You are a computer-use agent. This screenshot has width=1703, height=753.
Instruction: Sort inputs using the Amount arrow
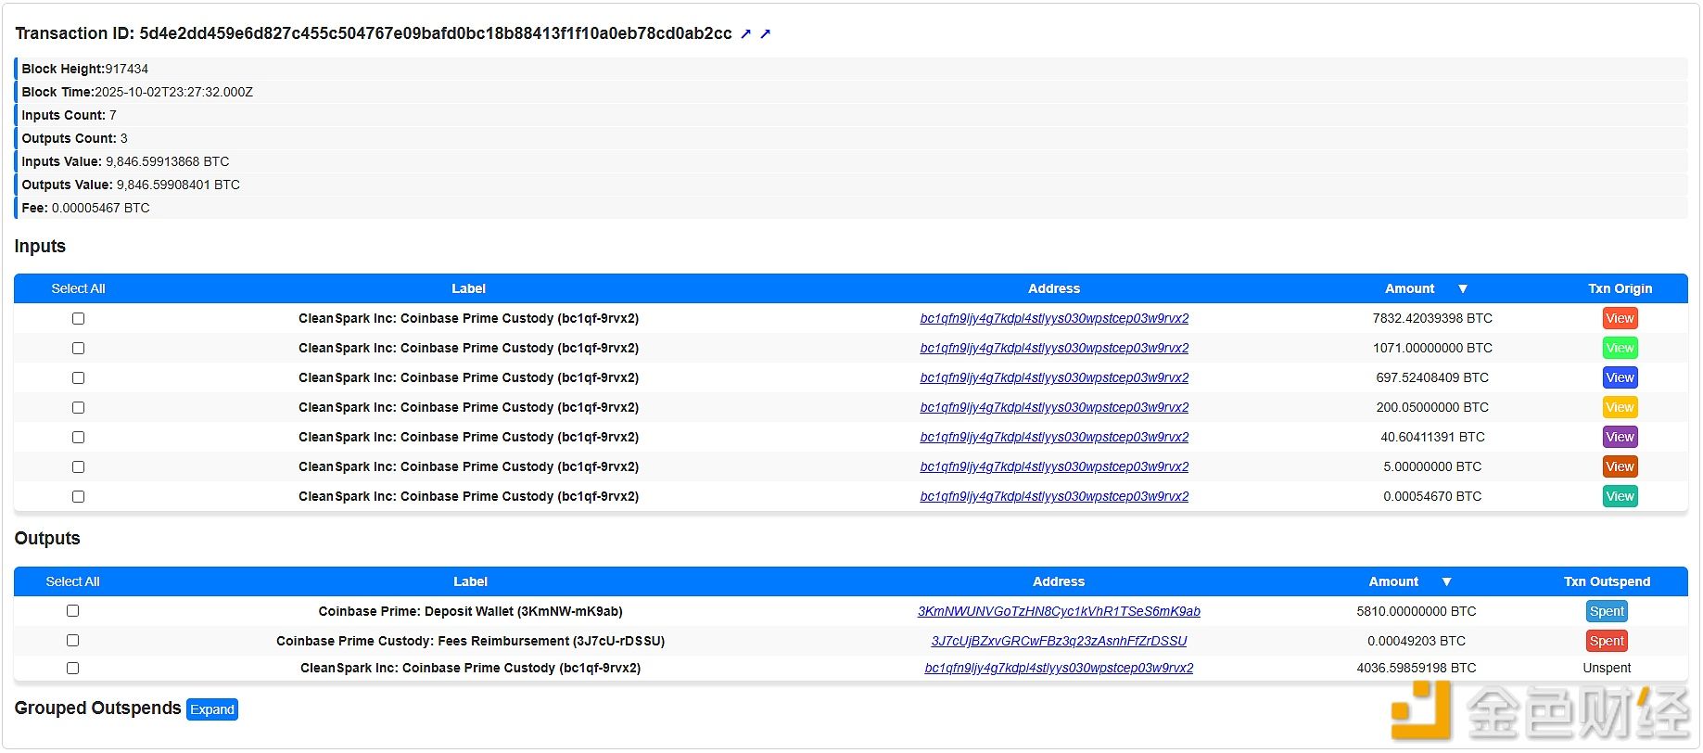pos(1462,289)
